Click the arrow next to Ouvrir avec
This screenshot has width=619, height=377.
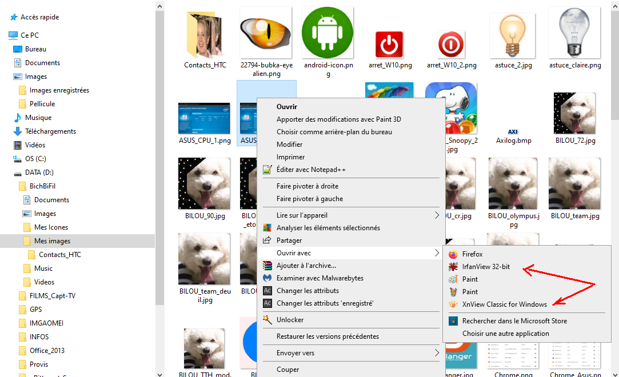(437, 253)
